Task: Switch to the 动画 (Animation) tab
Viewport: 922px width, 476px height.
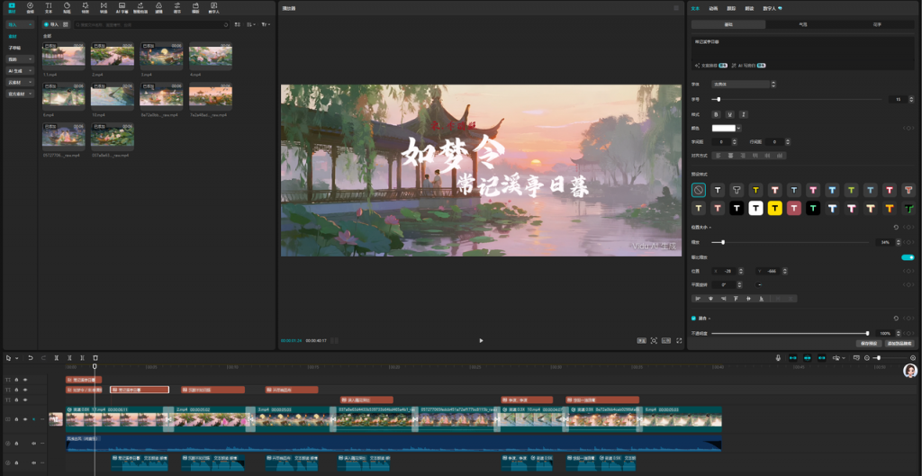Action: (713, 8)
